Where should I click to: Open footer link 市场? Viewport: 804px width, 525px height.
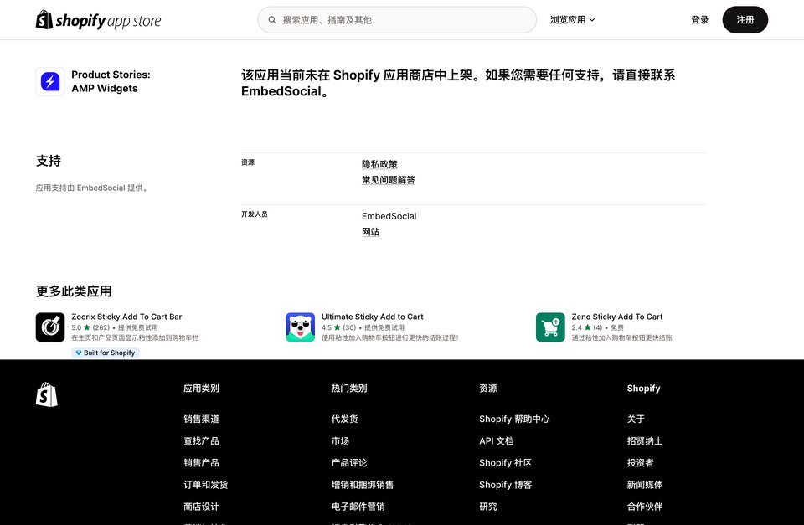click(340, 441)
